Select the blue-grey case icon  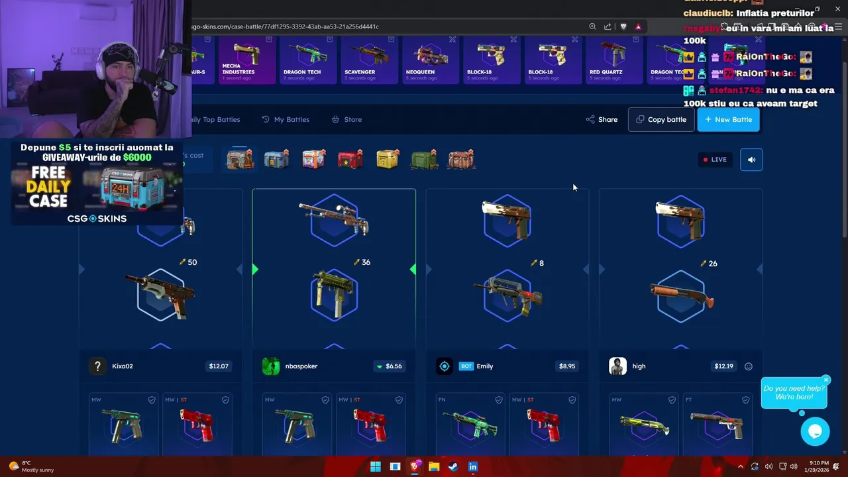(276, 160)
